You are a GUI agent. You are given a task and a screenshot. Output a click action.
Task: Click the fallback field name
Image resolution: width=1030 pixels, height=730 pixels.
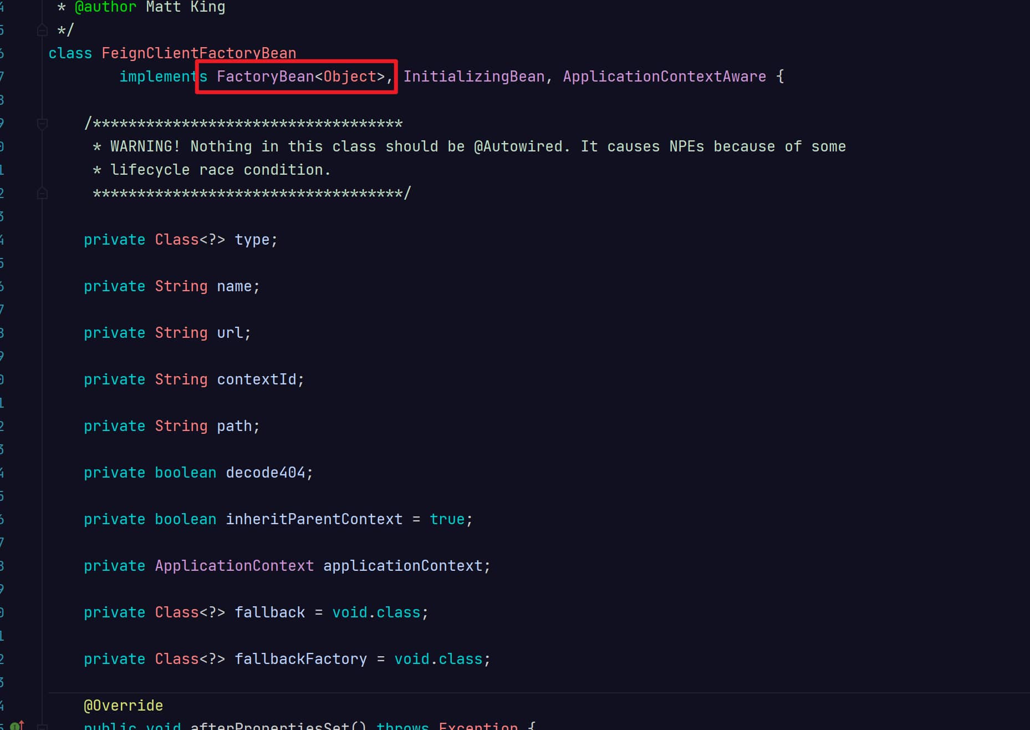[x=270, y=612]
